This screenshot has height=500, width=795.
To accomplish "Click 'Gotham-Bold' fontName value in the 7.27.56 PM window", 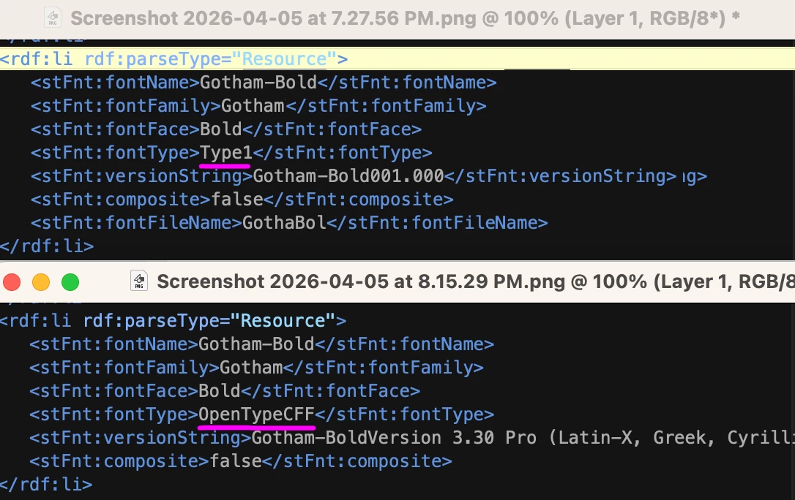I will [258, 83].
